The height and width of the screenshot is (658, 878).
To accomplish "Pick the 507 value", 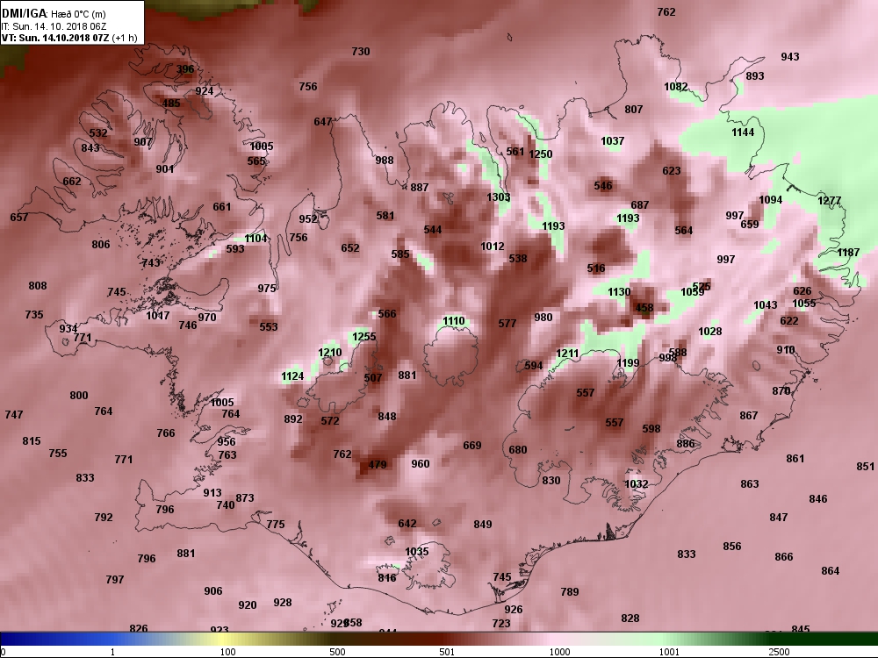I will (373, 378).
